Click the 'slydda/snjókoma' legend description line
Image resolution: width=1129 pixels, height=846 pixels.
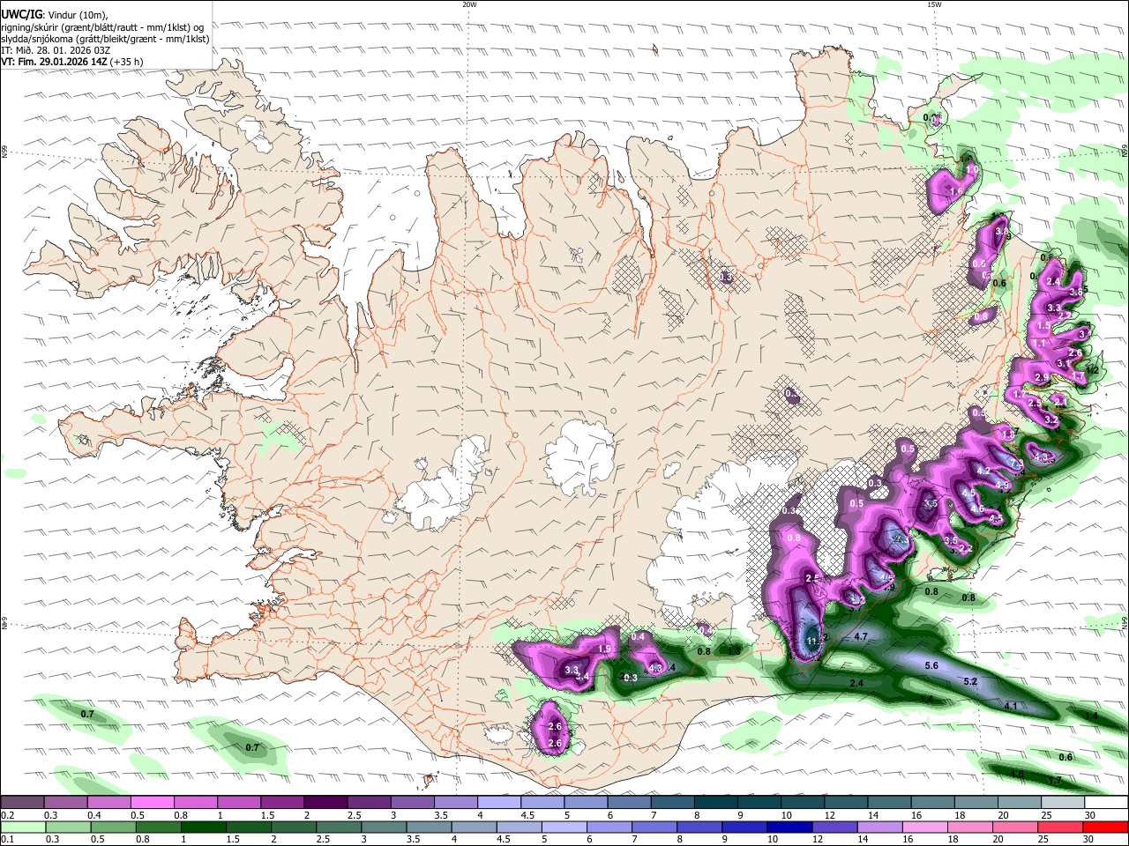tap(105, 39)
